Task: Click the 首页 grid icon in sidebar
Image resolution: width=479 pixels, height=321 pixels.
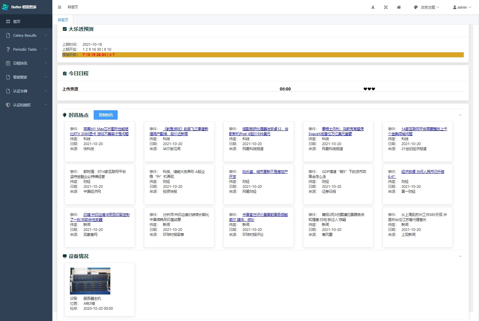Action: pos(8,22)
